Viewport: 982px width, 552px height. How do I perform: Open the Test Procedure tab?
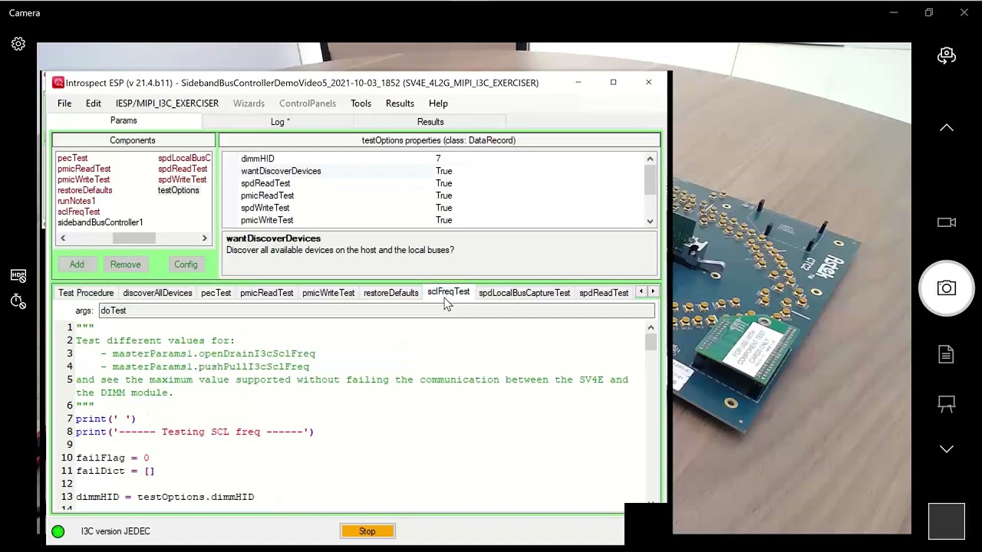pos(86,293)
